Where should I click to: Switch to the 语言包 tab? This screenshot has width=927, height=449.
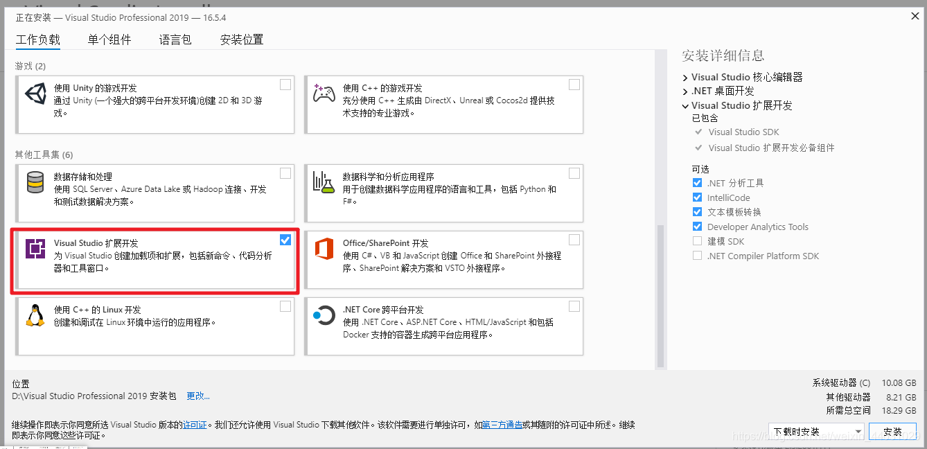click(x=175, y=39)
